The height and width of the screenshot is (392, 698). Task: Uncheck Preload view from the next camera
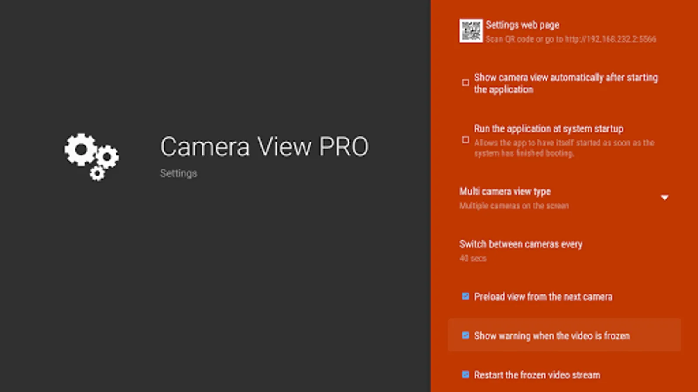pyautogui.click(x=465, y=297)
